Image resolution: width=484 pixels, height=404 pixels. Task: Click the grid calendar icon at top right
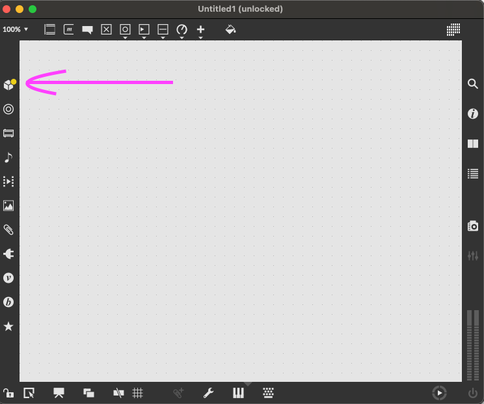click(453, 29)
